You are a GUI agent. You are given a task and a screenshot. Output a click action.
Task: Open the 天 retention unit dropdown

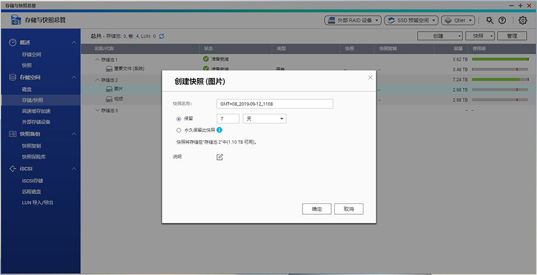point(264,119)
